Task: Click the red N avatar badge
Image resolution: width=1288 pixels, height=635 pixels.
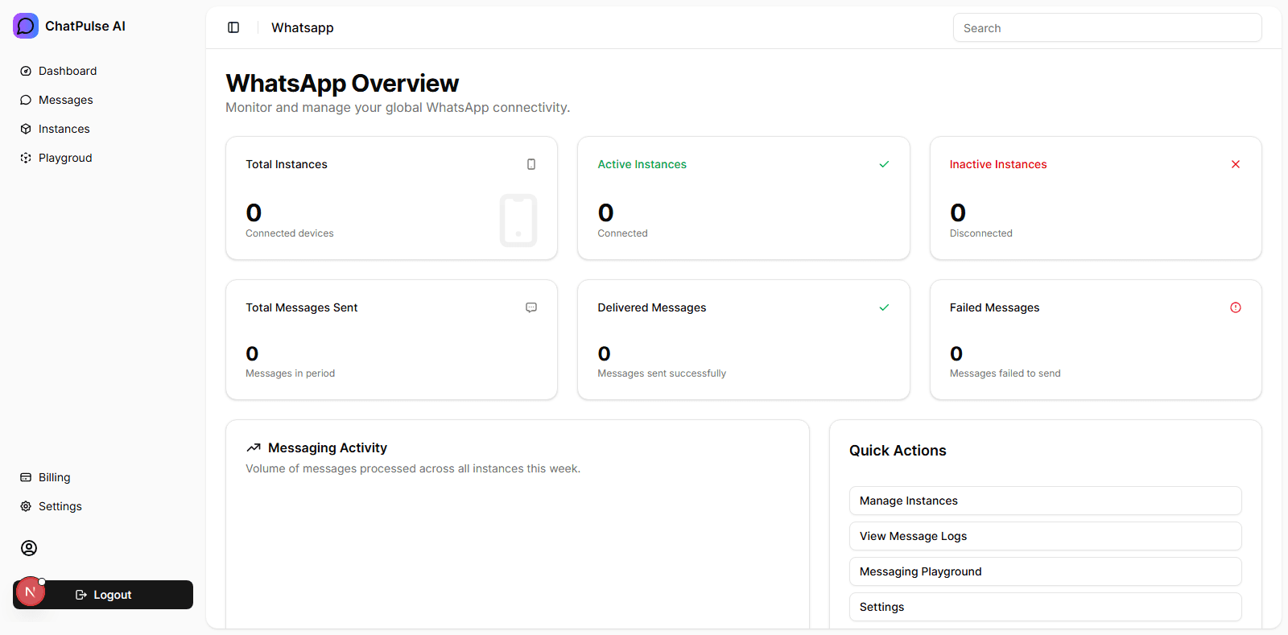Action: 30,592
